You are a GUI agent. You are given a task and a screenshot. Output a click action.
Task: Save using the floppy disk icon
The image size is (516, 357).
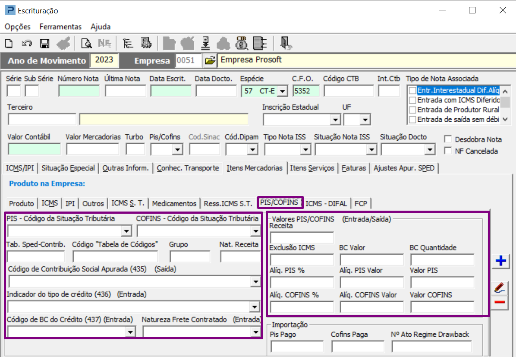(x=44, y=43)
